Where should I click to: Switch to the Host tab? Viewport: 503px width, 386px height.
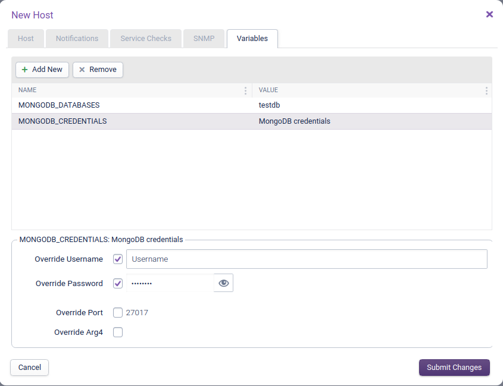pos(26,38)
